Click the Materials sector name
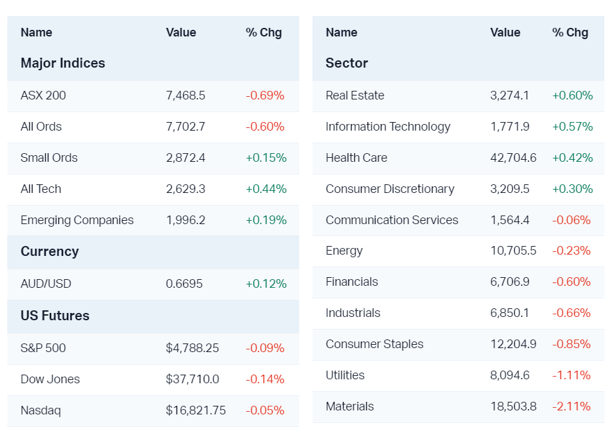 pyautogui.click(x=350, y=406)
